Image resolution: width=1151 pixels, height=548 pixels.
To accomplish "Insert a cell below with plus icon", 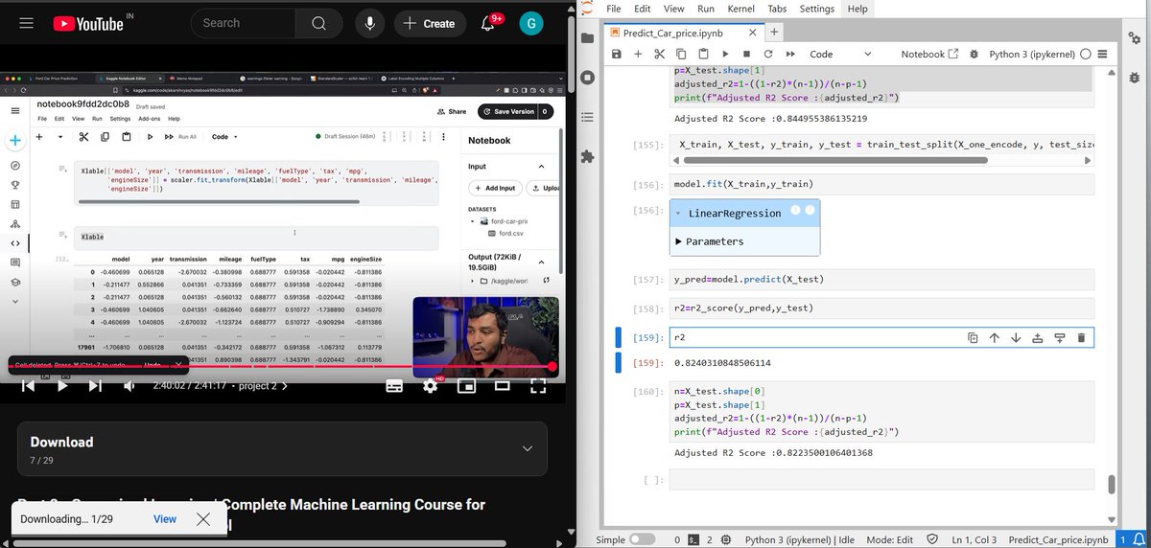I will point(638,55).
